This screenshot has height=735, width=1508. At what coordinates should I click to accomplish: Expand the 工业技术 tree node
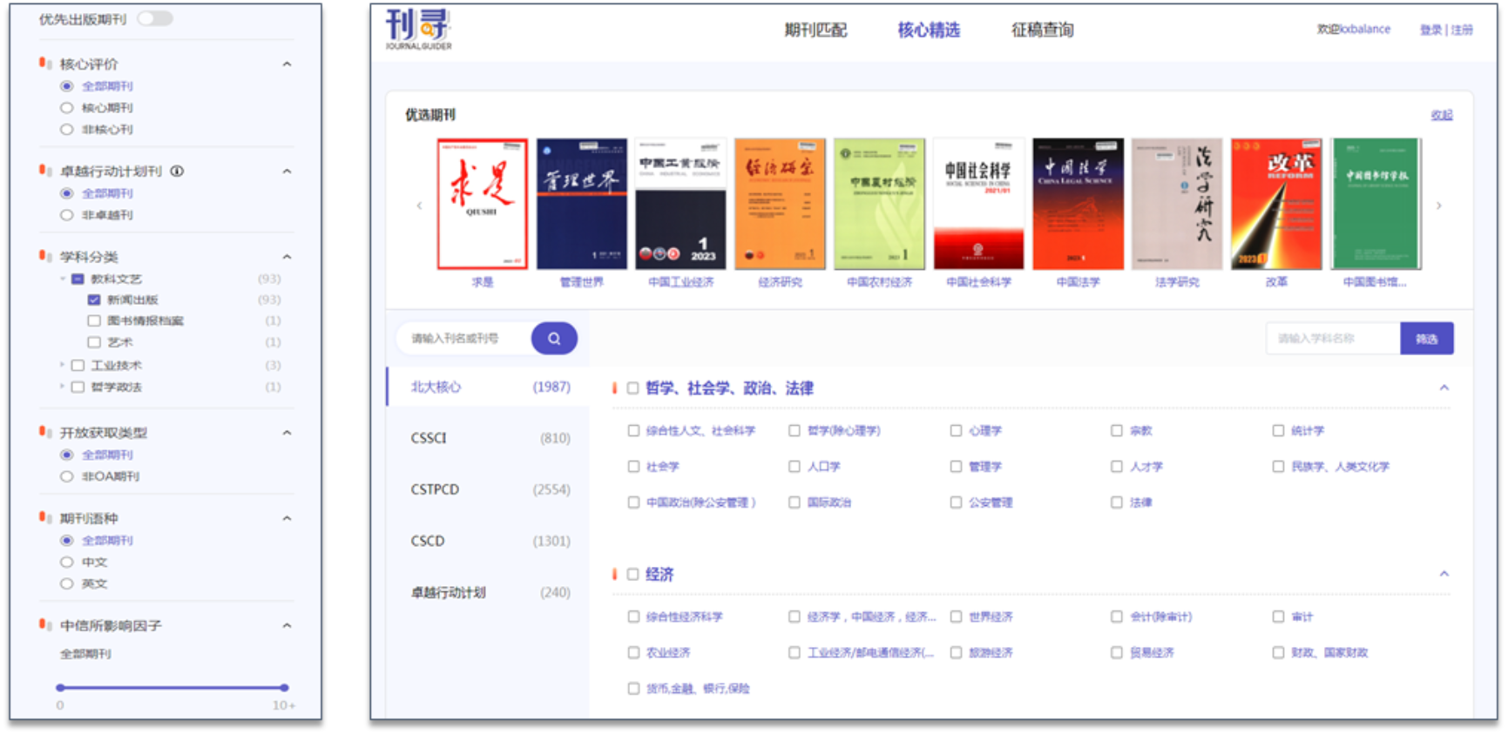(62, 365)
